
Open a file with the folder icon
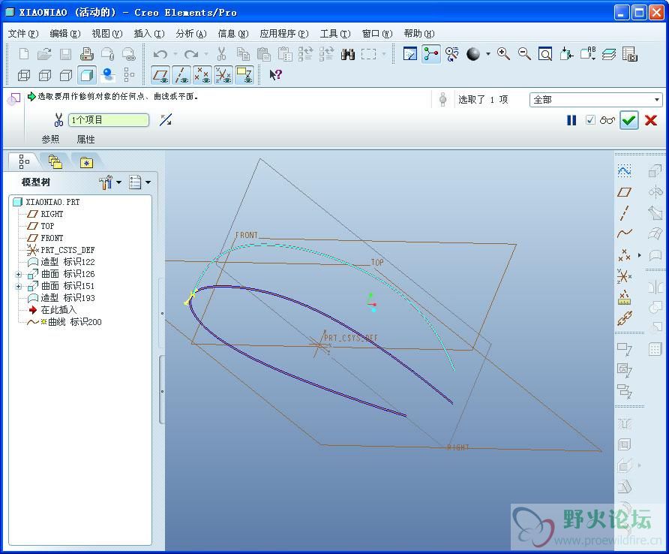pyautogui.click(x=45, y=54)
